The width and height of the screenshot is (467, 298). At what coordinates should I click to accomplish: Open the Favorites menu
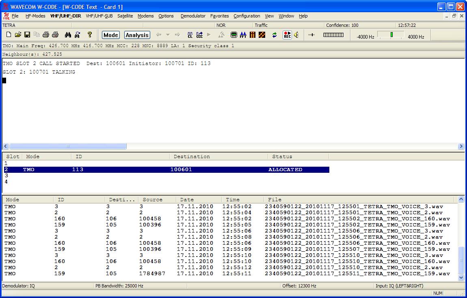[x=220, y=16]
